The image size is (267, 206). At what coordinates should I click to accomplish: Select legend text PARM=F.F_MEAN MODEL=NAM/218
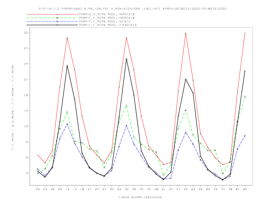[x=107, y=18]
